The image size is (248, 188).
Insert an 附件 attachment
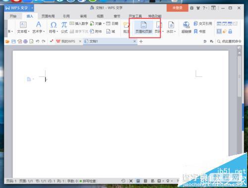click(x=96, y=31)
